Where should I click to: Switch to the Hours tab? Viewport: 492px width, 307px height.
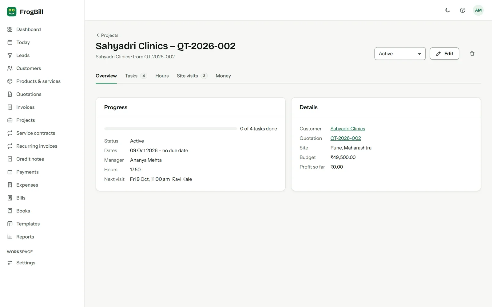162,76
